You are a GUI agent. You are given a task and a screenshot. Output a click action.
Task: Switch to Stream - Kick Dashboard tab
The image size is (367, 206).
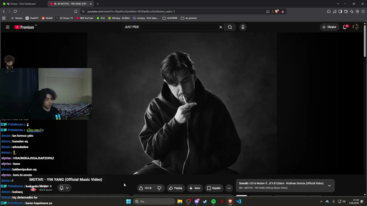[x=23, y=4]
